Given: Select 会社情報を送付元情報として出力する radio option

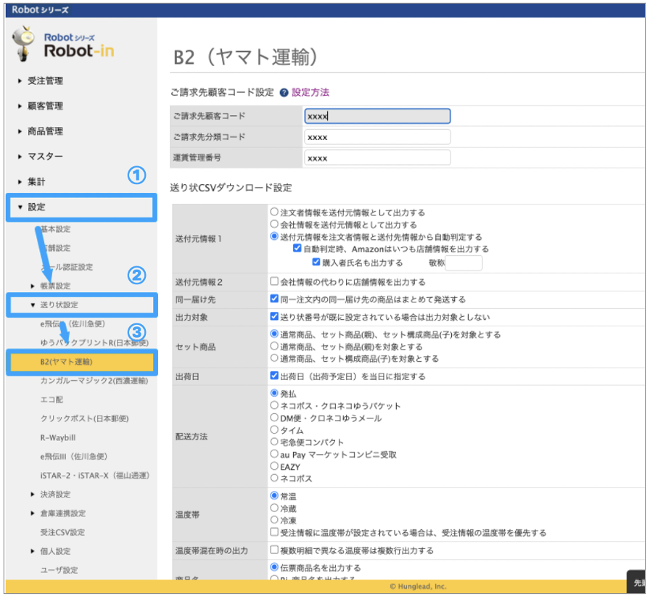Looking at the screenshot, I should click(x=274, y=225).
